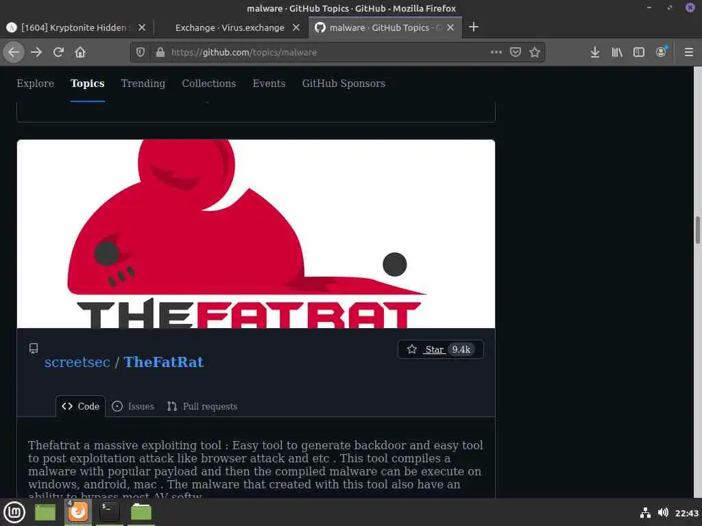
Task: Click the 9.4k star count badge
Action: click(x=461, y=349)
